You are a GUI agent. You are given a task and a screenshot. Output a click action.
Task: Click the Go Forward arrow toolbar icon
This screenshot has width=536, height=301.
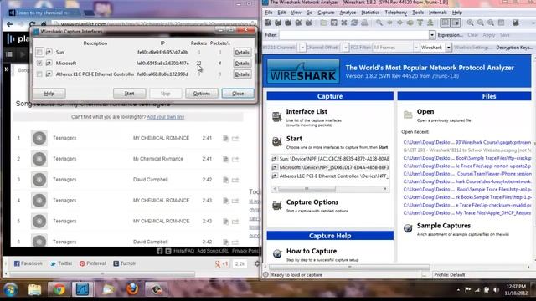(400, 23)
